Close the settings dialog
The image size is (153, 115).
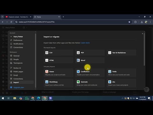[142, 34]
